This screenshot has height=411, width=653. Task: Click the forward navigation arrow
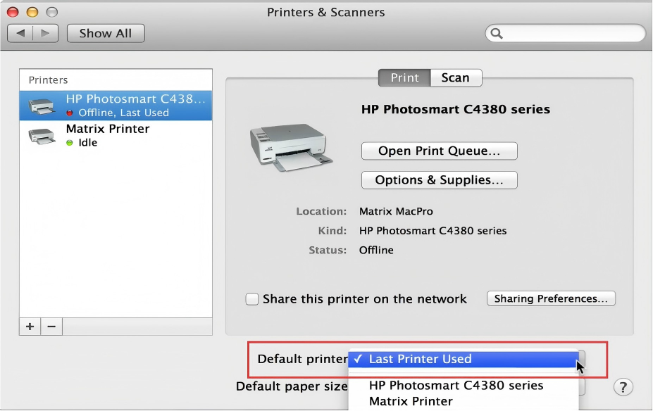pyautogui.click(x=45, y=33)
